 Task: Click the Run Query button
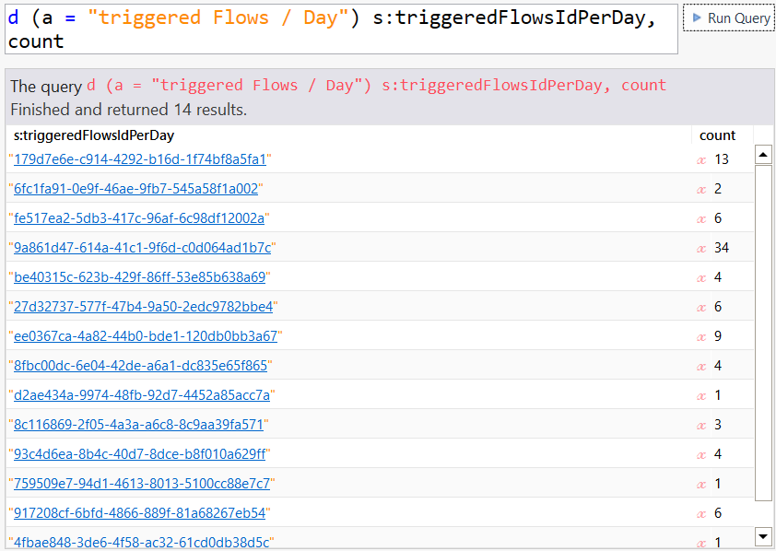pyautogui.click(x=732, y=18)
